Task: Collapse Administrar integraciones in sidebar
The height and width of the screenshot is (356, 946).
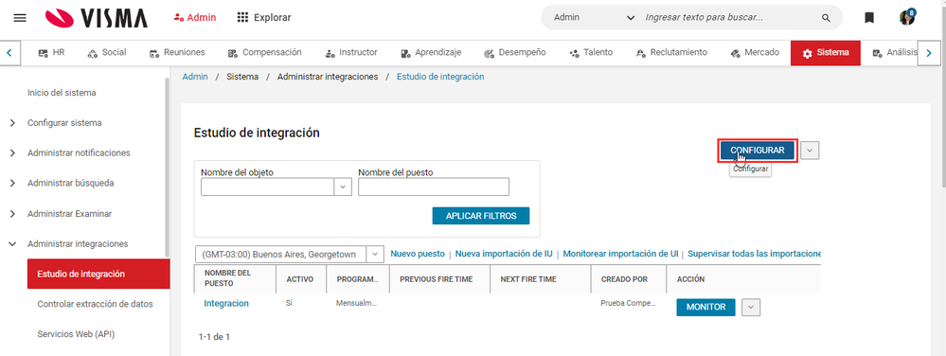Action: tap(13, 243)
